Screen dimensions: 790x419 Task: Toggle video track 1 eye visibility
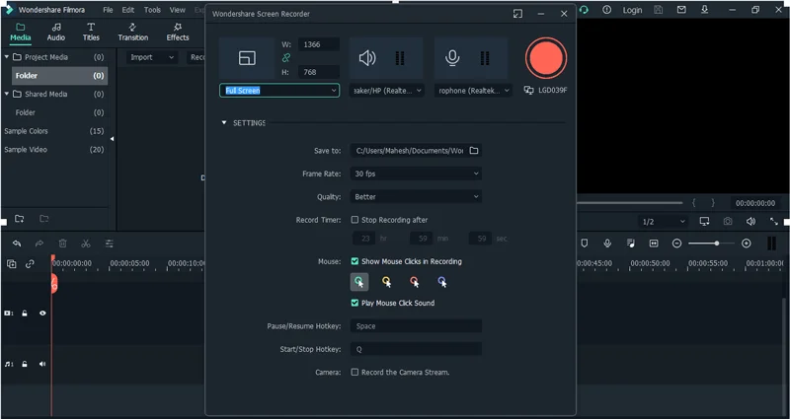[x=42, y=314]
